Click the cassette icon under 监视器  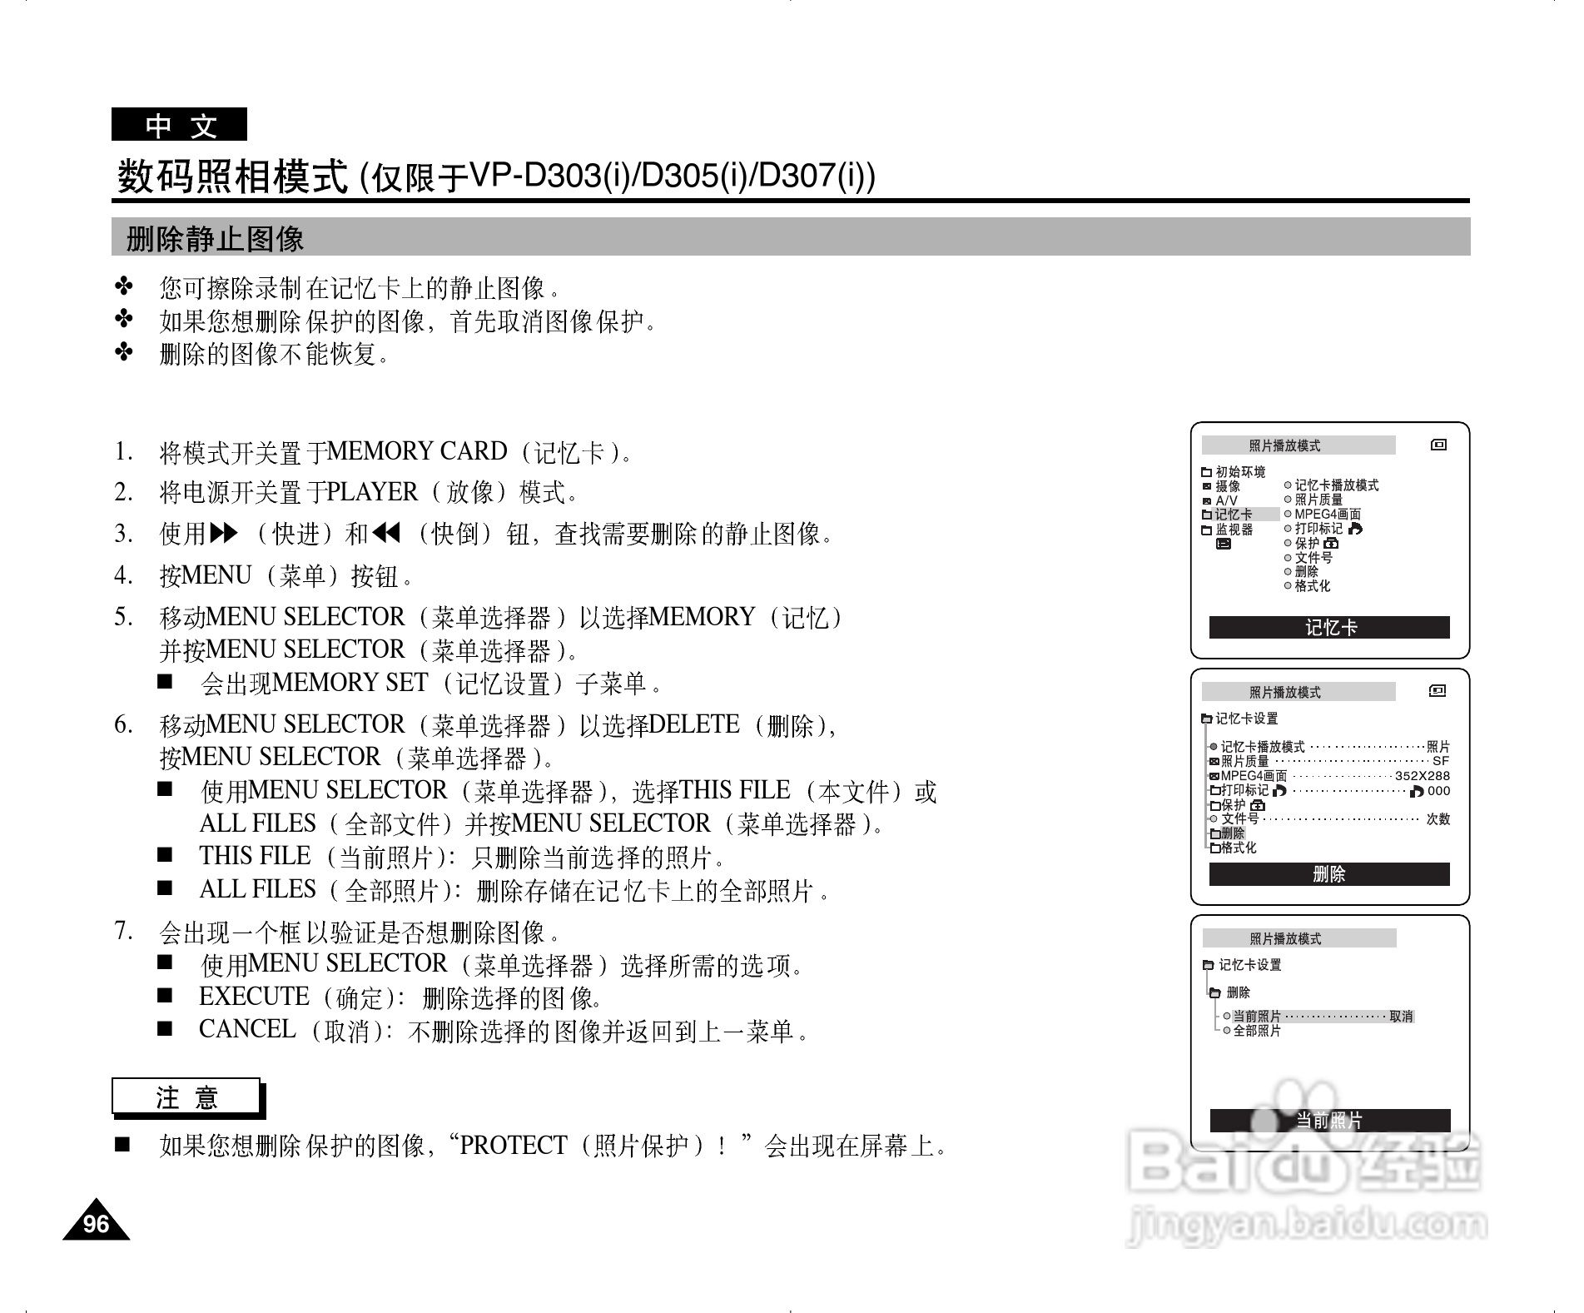pyautogui.click(x=1223, y=544)
